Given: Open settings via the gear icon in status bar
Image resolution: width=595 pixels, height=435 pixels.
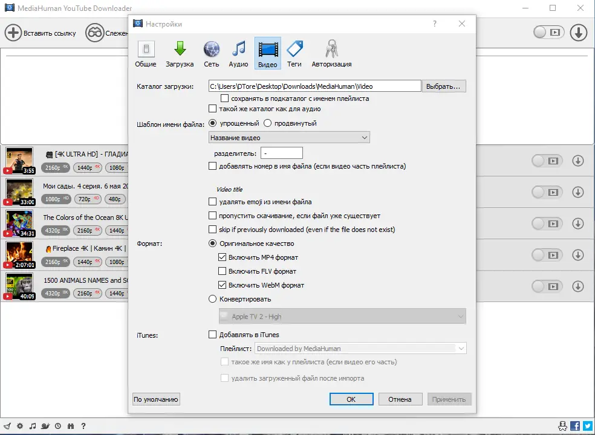Looking at the screenshot, I should point(20,426).
